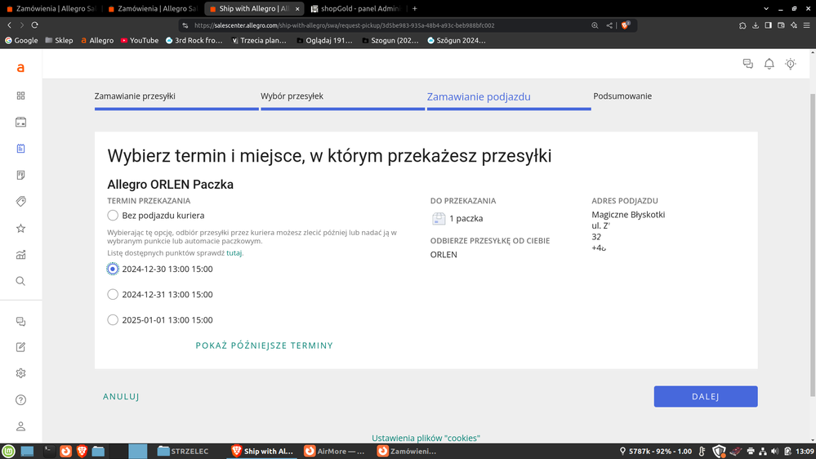
Task: Open the dashboard grid icon in sidebar
Action: click(20, 96)
